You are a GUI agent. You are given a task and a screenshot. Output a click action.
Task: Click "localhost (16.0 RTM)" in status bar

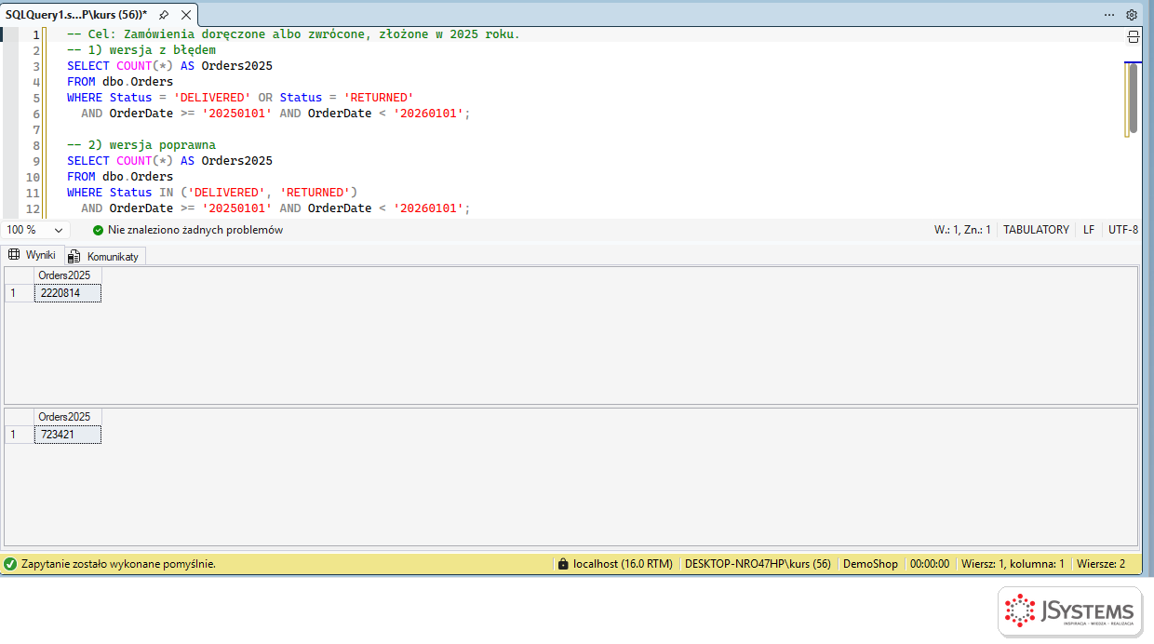(623, 564)
